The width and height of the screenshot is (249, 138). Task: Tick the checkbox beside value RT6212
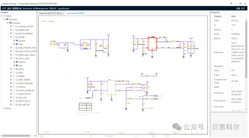(x=229, y=38)
